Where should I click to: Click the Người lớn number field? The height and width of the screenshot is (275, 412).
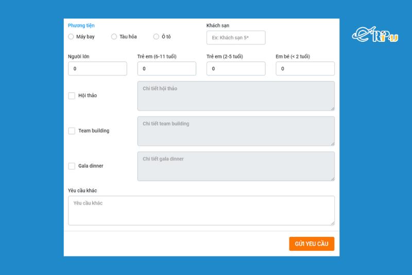pyautogui.click(x=97, y=69)
